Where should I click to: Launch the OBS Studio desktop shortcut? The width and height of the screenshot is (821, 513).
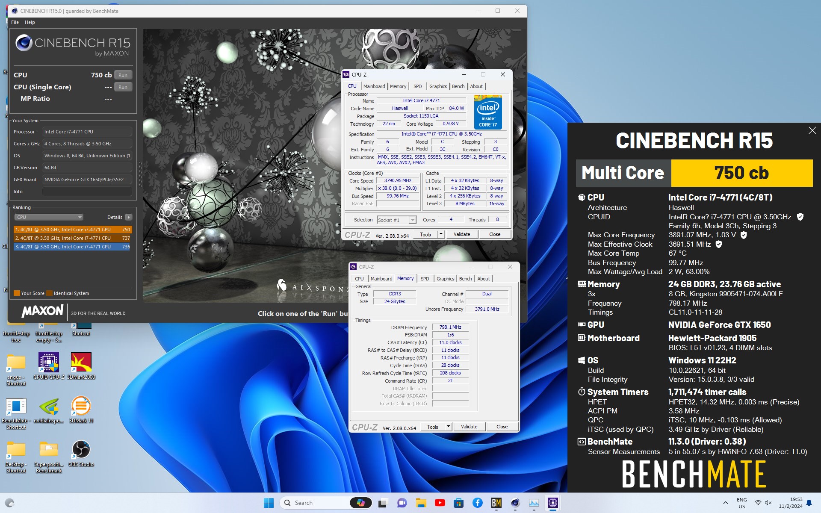[x=81, y=453]
